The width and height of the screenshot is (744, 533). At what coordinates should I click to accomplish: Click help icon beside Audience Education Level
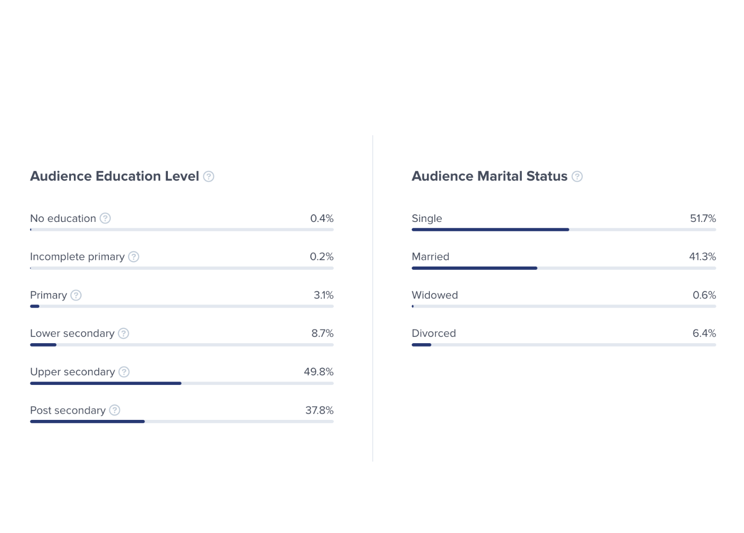(x=209, y=176)
